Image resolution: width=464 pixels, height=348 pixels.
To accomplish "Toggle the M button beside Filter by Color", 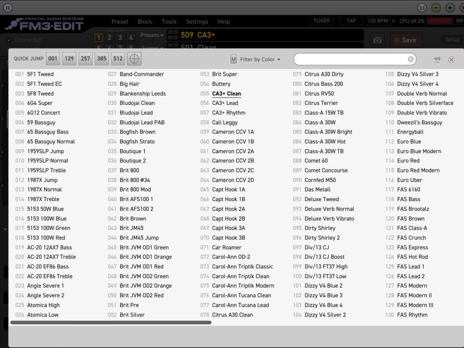I will click(234, 59).
